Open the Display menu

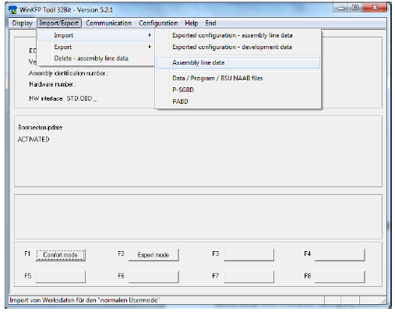tap(22, 23)
